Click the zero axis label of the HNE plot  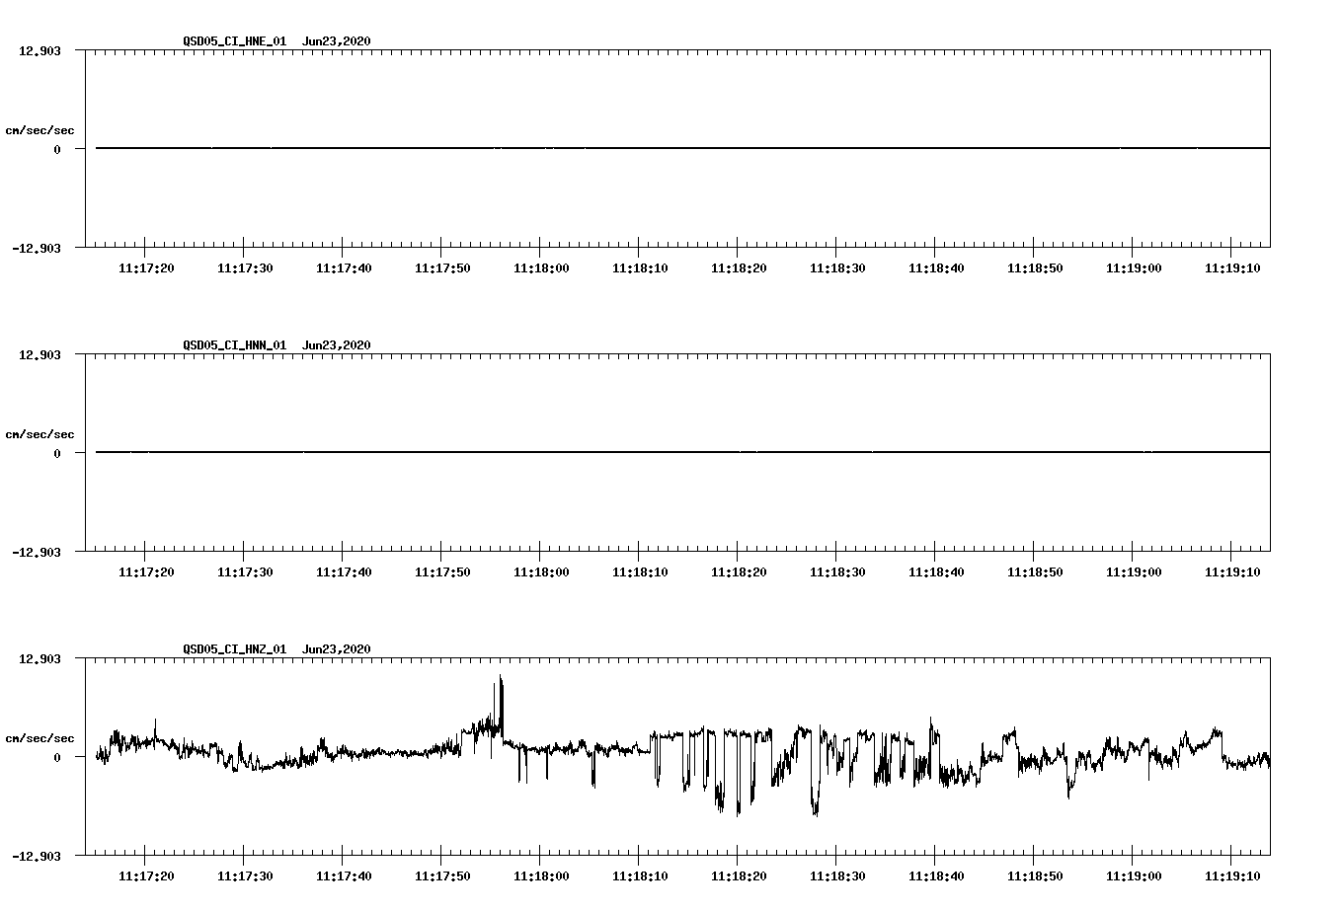point(57,150)
